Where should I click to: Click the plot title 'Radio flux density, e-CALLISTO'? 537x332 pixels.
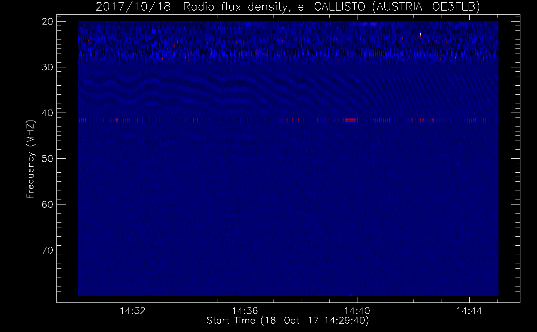274,7
